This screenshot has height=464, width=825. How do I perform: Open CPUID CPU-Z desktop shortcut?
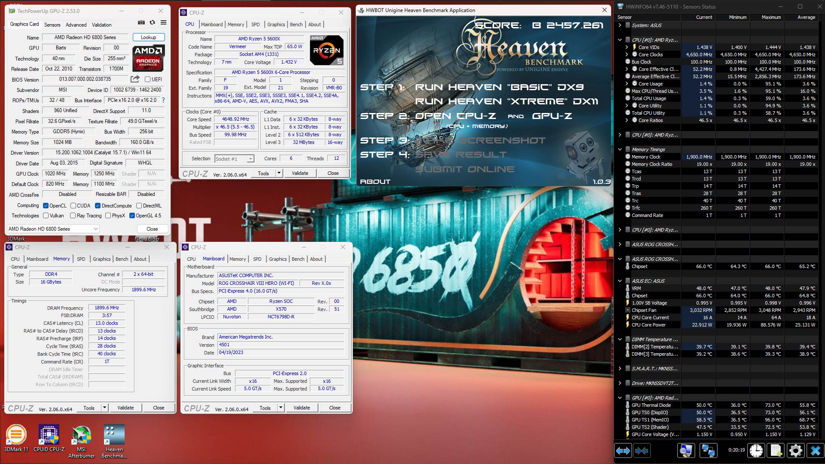(49, 438)
